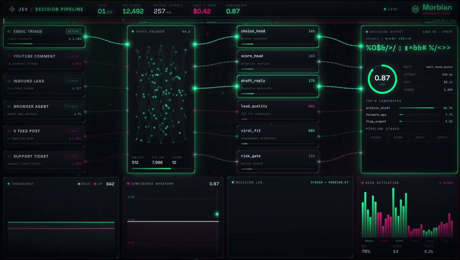Click the LIVE status indicator
460x260 pixels.
(391, 9)
